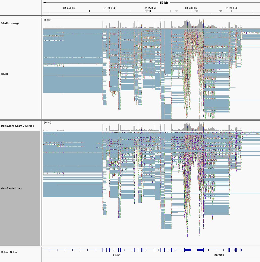
Task: Select the STAR coverage track name
Action: coord(10,23)
